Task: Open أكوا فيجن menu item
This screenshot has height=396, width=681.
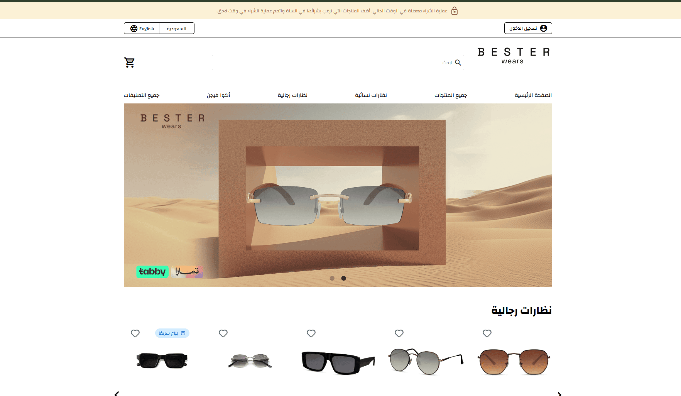Action: pyautogui.click(x=218, y=95)
